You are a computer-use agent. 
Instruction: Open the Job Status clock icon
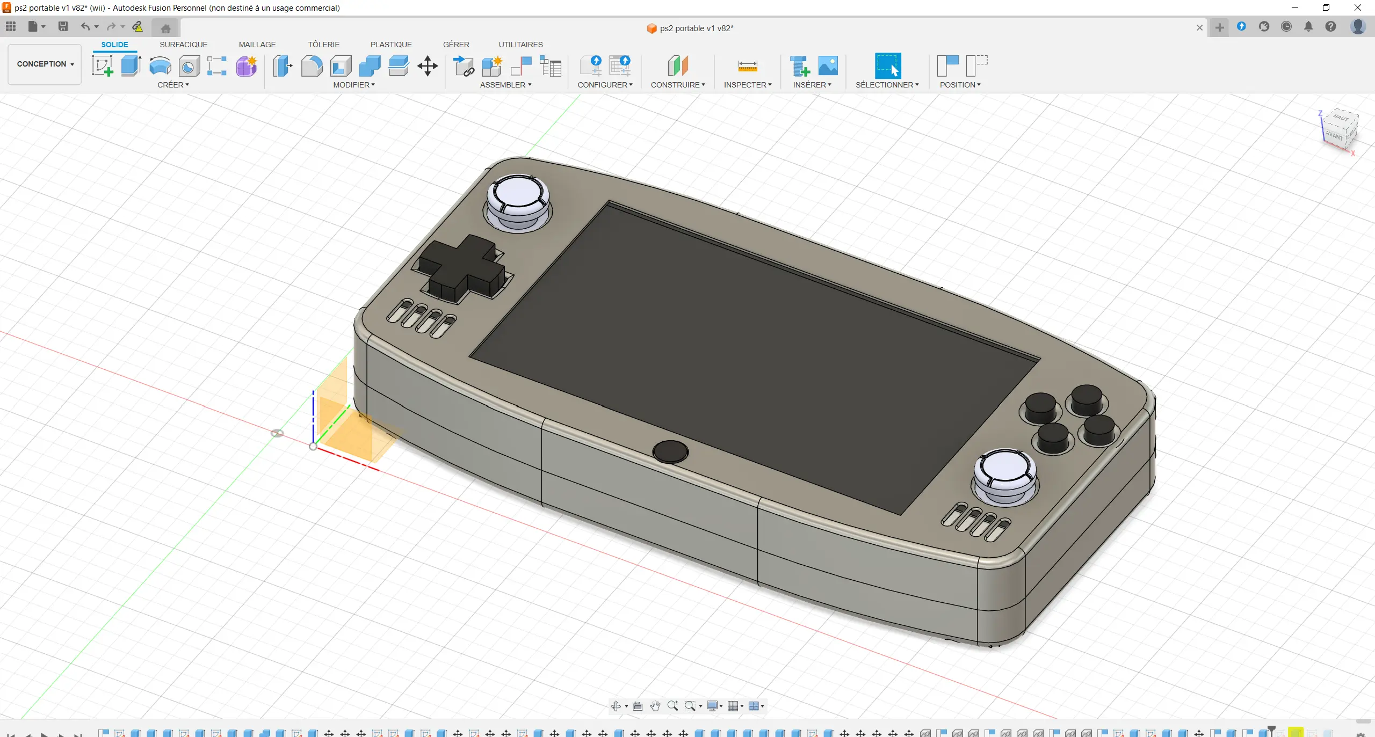[x=1286, y=26]
